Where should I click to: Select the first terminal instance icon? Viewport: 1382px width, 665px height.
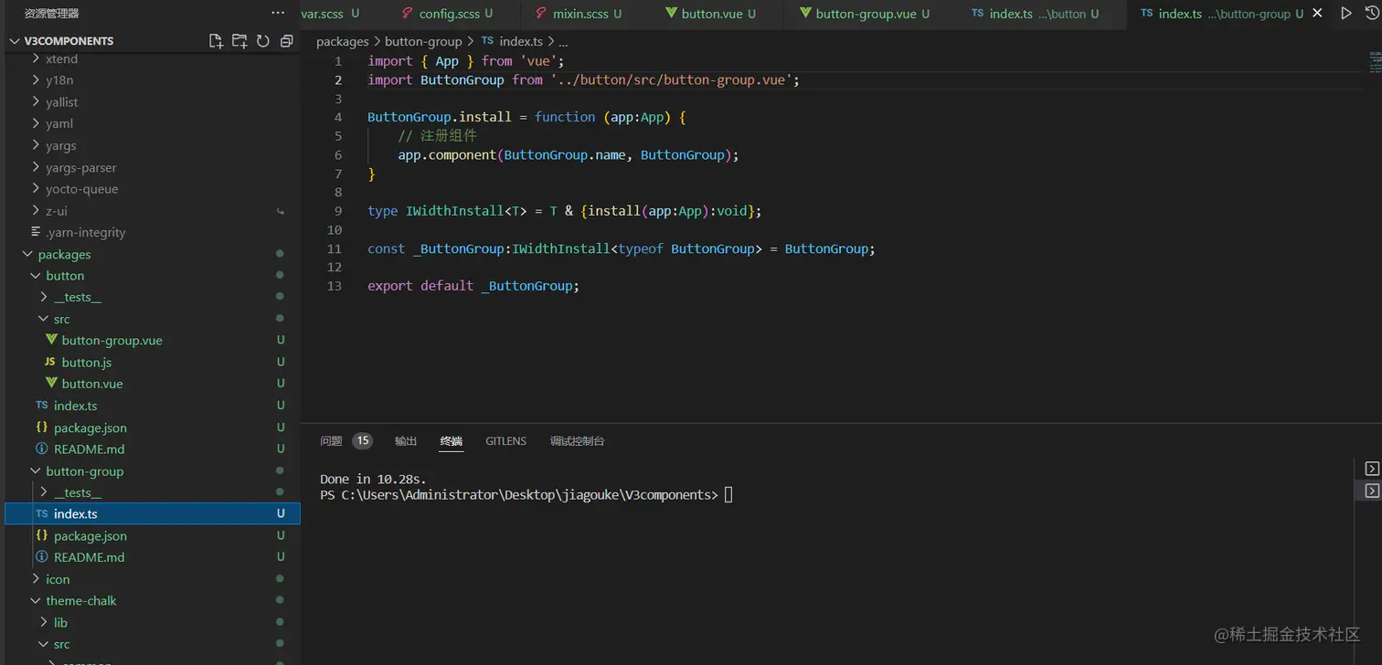[x=1372, y=469]
